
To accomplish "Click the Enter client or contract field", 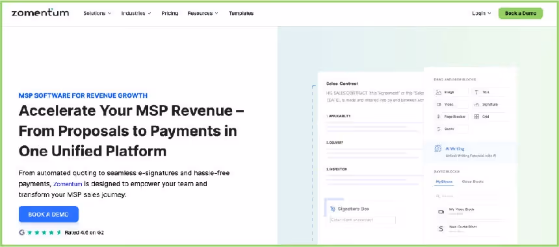I will pyautogui.click(x=363, y=220).
